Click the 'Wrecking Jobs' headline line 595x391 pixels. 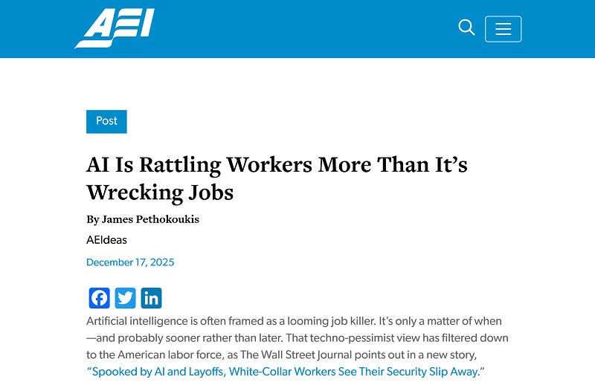pos(160,193)
